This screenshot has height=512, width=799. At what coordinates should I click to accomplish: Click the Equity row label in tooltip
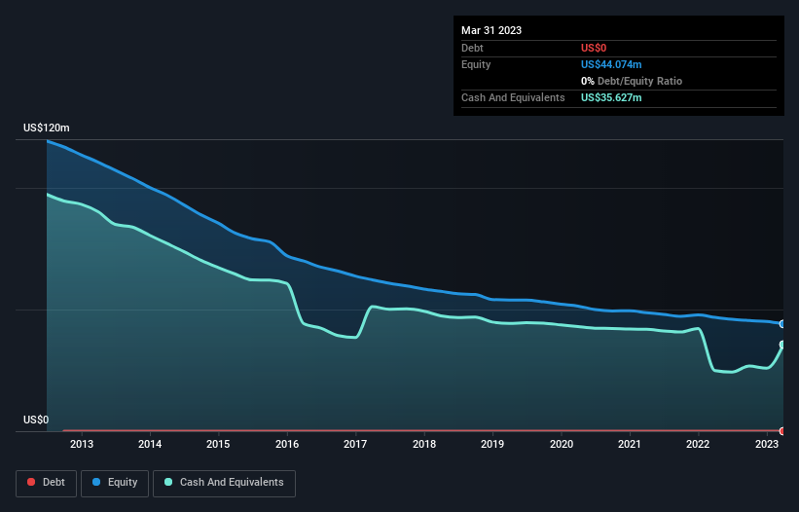click(x=476, y=64)
